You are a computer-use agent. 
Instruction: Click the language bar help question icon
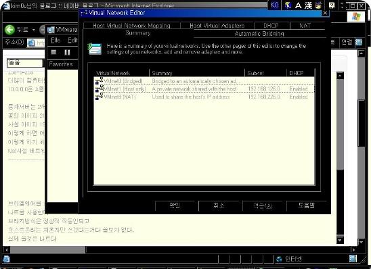click(x=332, y=5)
